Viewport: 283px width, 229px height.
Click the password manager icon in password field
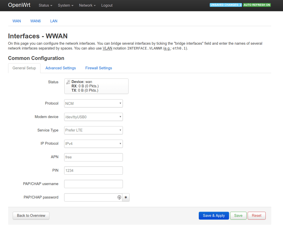119,198
